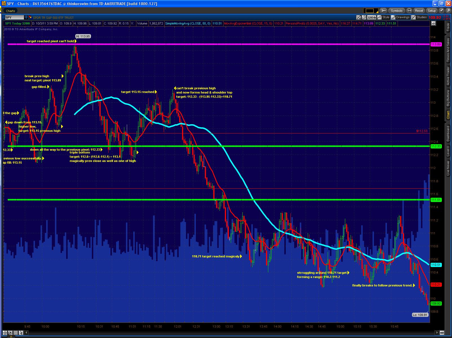452x338 pixels.
Task: Click the 'target reached pivot can't hold' annotation
Action: (x=50, y=41)
